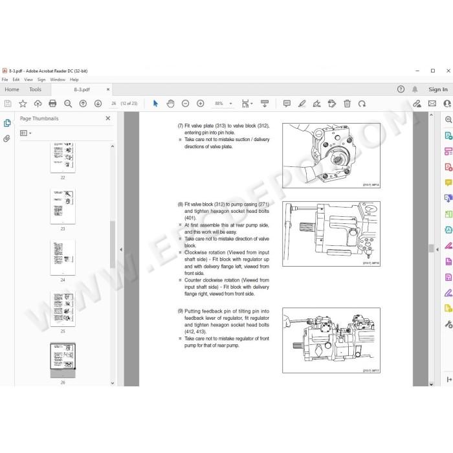Screen dimensions: 453x453
Task: Click the 88% zoom value field
Action: coord(219,104)
